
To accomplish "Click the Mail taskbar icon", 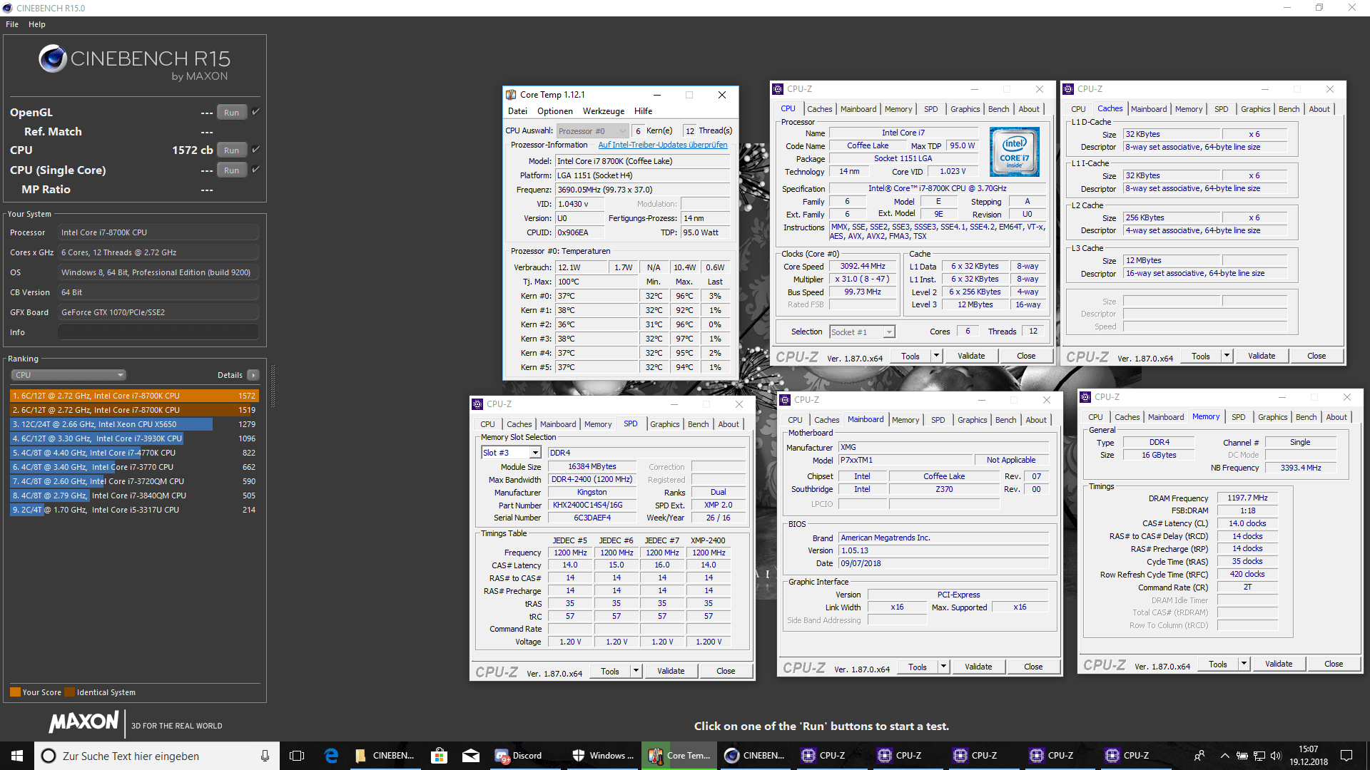I will tap(471, 756).
